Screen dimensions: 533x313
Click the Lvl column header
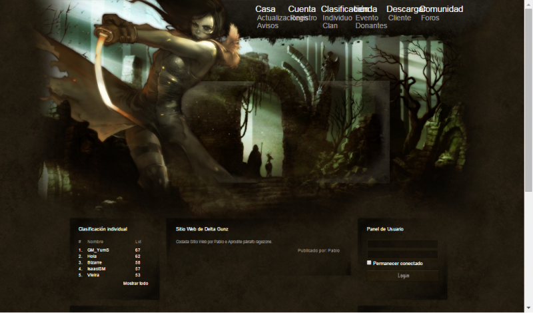(x=138, y=242)
